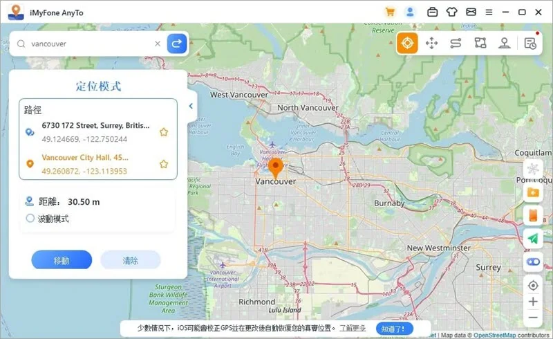Favorite the 6730 172 Street location star
Image resolution: width=553 pixels, height=339 pixels.
pyautogui.click(x=164, y=132)
